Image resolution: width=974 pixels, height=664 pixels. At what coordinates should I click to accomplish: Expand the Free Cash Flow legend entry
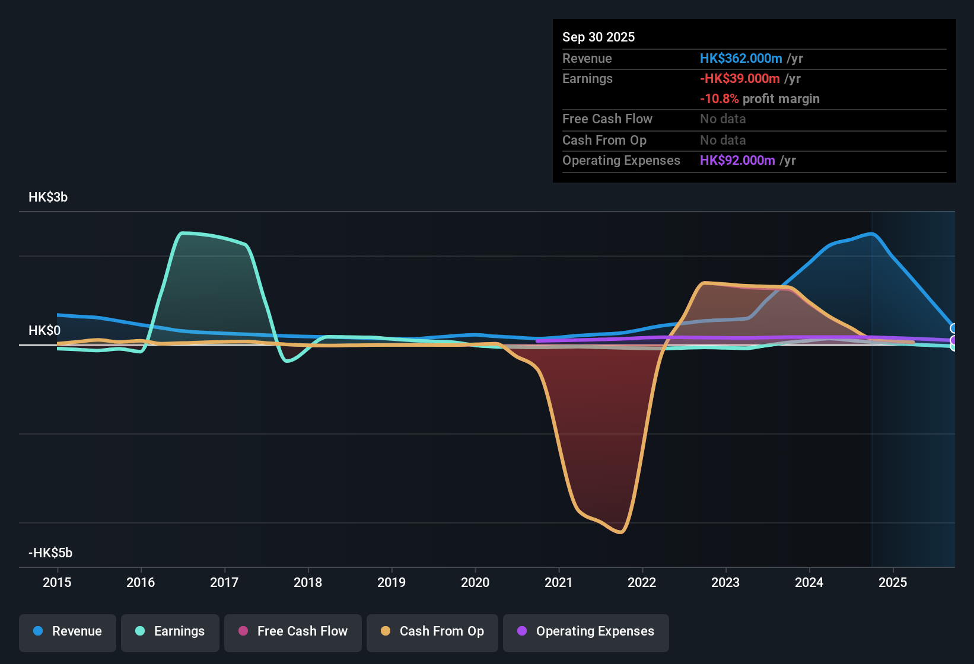click(292, 633)
